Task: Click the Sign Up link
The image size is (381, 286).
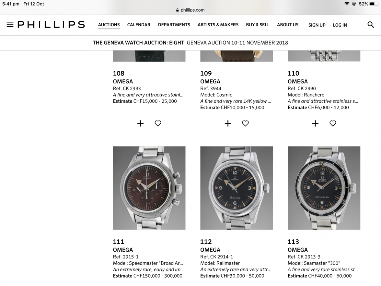Action: [x=317, y=25]
